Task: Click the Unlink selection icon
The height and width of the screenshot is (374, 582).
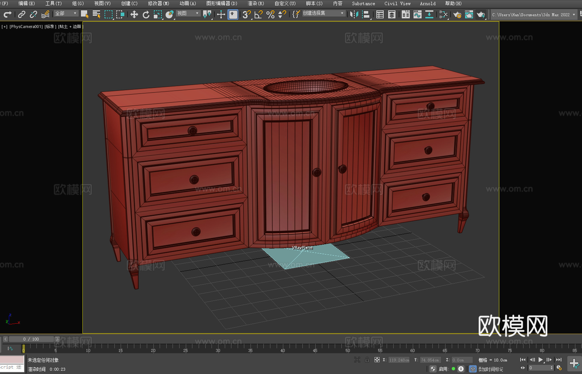Action: click(x=33, y=14)
